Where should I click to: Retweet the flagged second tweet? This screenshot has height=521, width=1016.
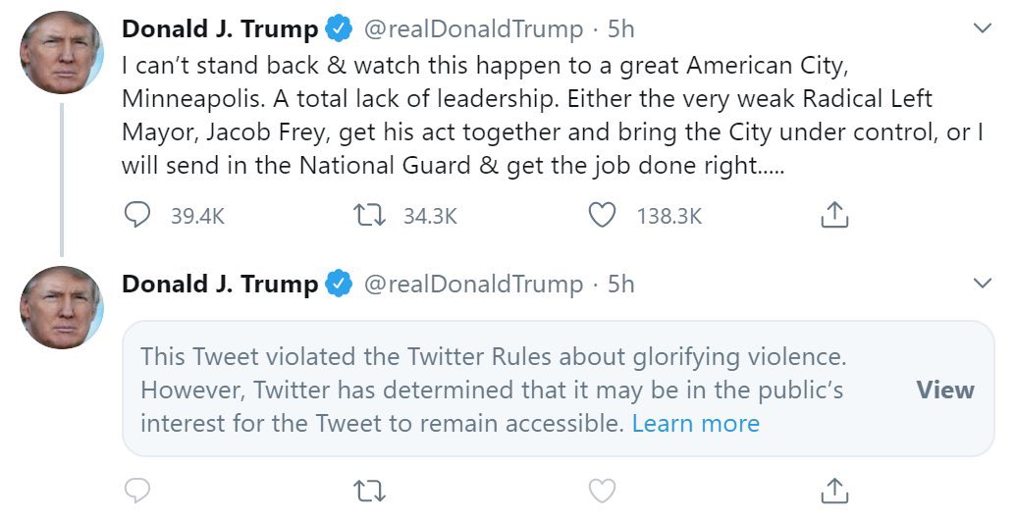[x=370, y=490]
